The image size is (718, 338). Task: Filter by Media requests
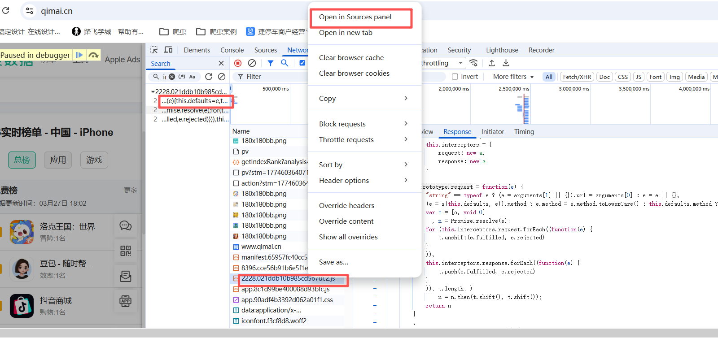pos(696,77)
